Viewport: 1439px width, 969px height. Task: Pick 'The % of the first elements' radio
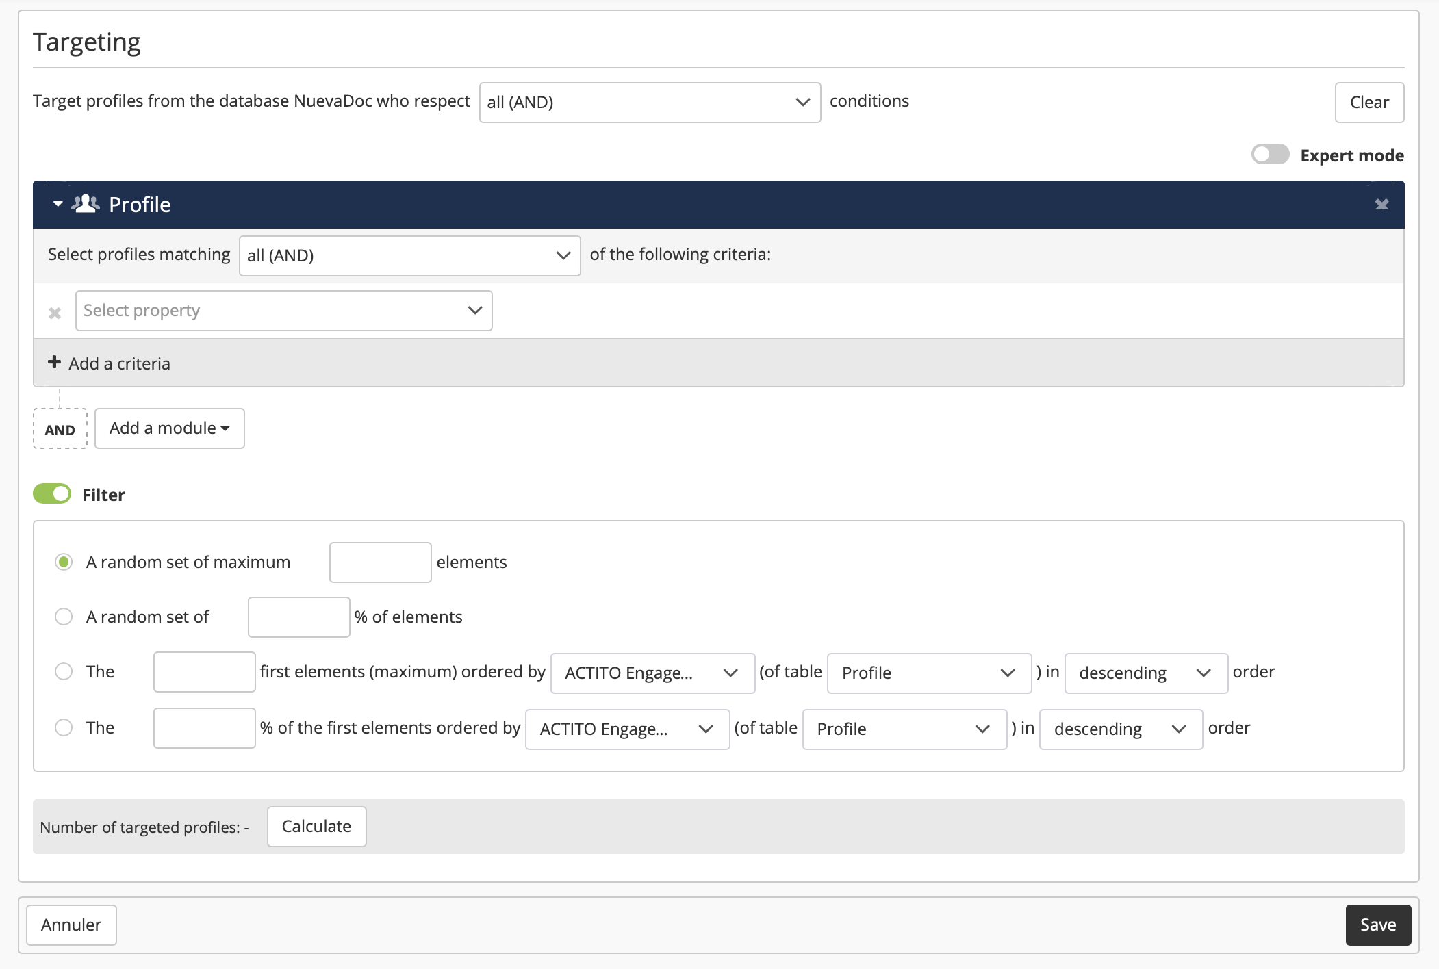pos(64,727)
